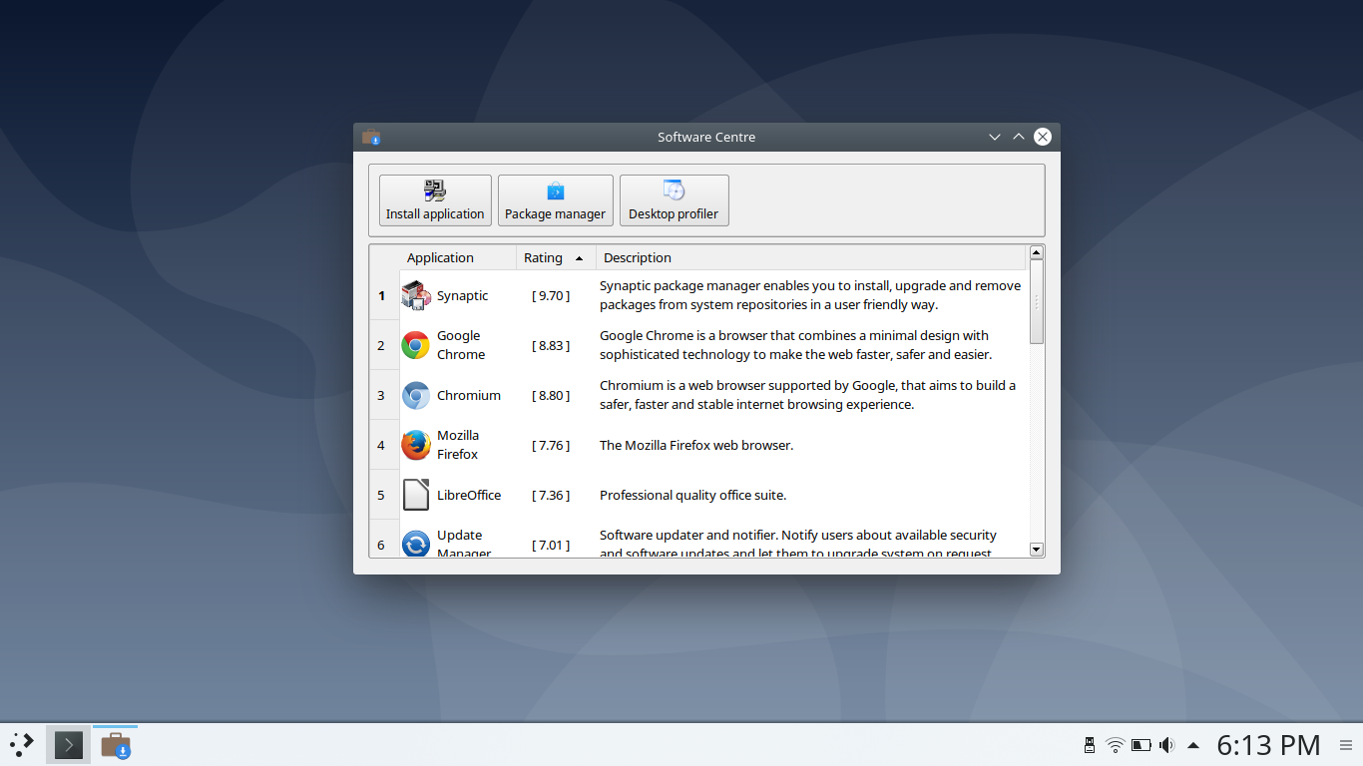Click the Update Manager icon
This screenshot has height=766, width=1363.
point(415,544)
